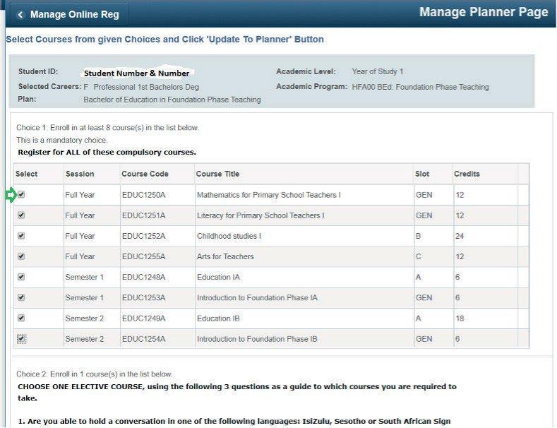Click the Course Title column header
Screen dimensions: 557x428
pyautogui.click(x=217, y=174)
